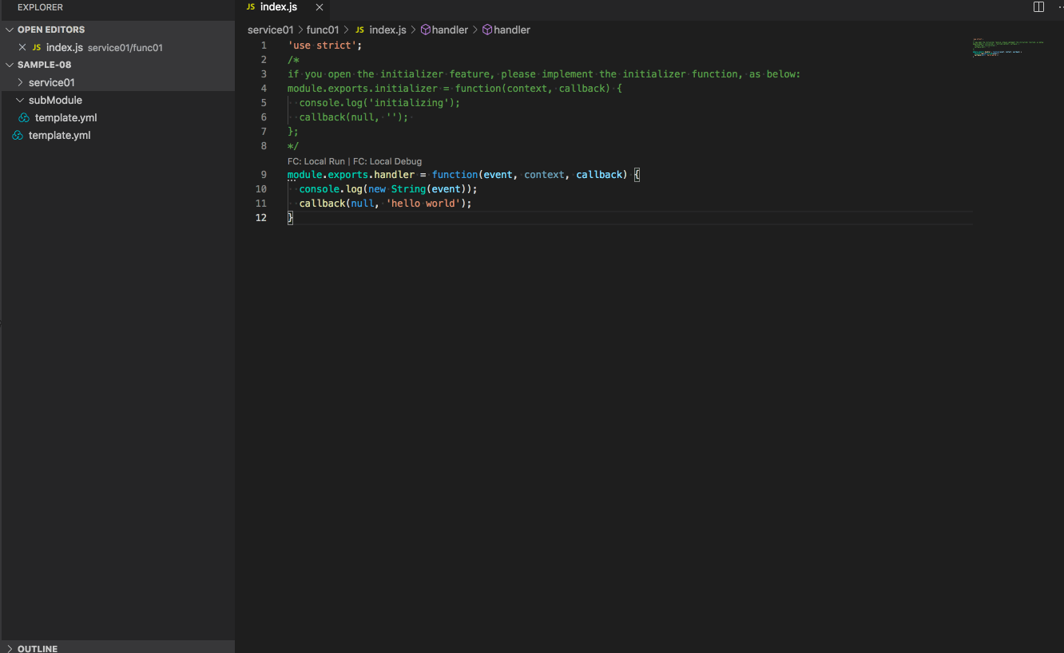The height and width of the screenshot is (653, 1064).
Task: Click the Explorer panel title
Action: point(40,7)
